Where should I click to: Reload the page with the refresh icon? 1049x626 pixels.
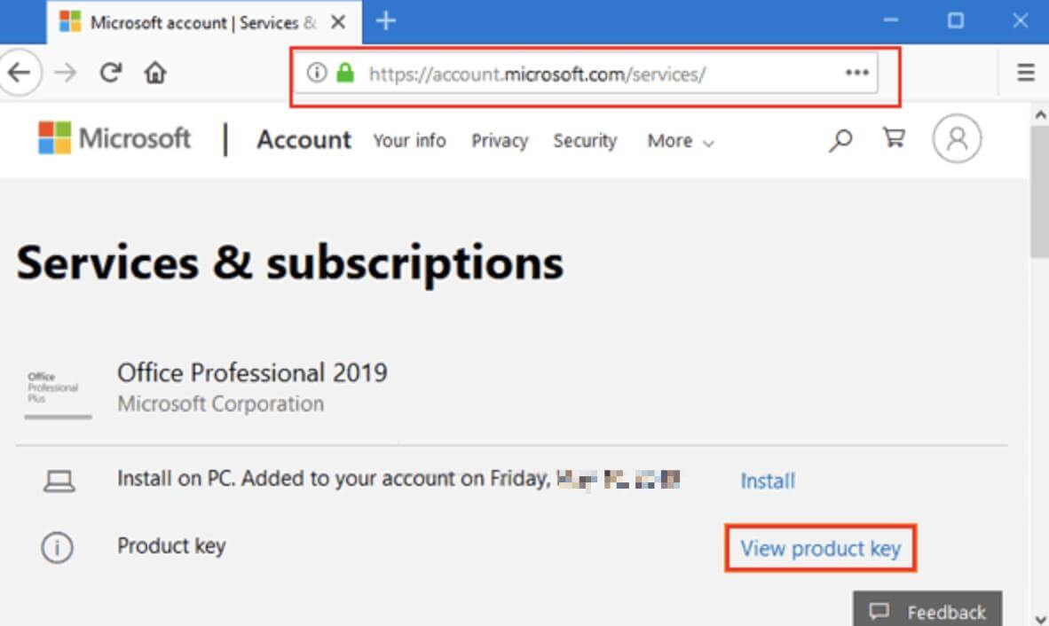pyautogui.click(x=110, y=72)
